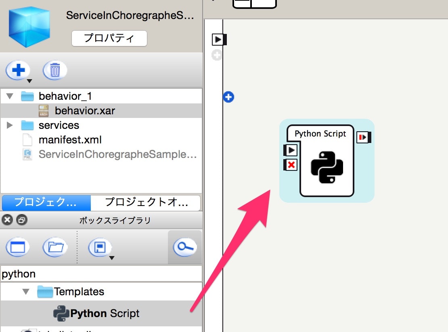Select the Templates folder row
The image size is (448, 332).
(x=101, y=292)
